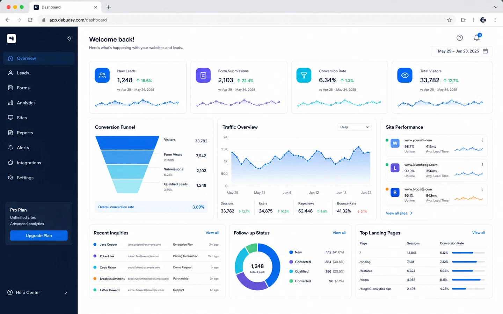Bookmark this page with the star icon

(449, 20)
